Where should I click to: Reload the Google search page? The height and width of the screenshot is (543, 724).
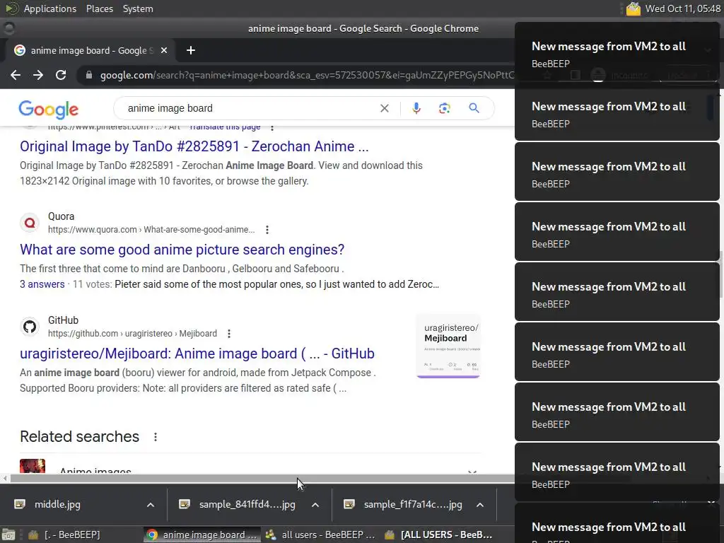click(x=61, y=75)
